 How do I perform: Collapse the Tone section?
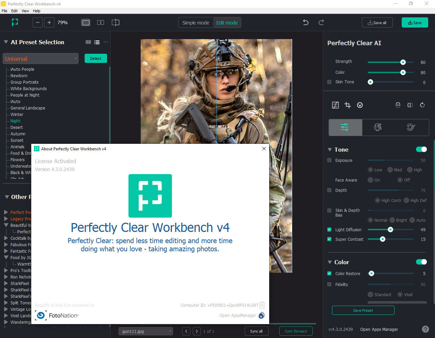tap(330, 150)
